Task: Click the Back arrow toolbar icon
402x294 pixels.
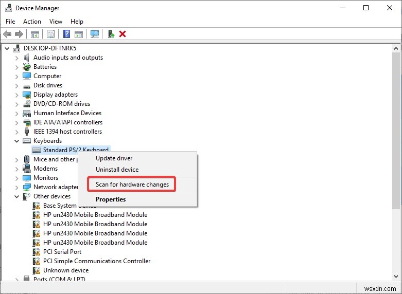Action: click(7, 34)
